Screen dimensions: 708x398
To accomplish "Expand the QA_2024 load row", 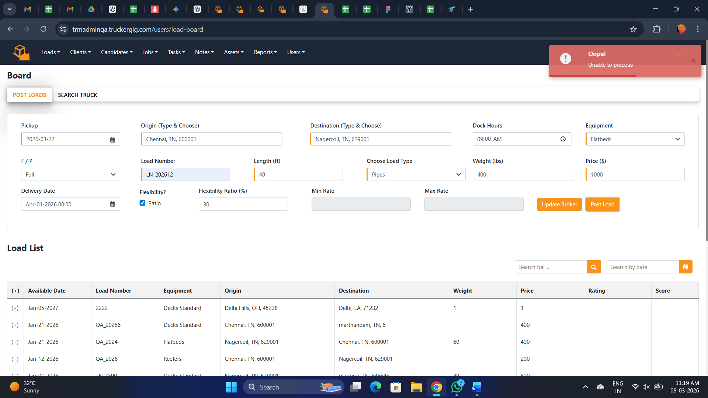I will tap(15, 342).
